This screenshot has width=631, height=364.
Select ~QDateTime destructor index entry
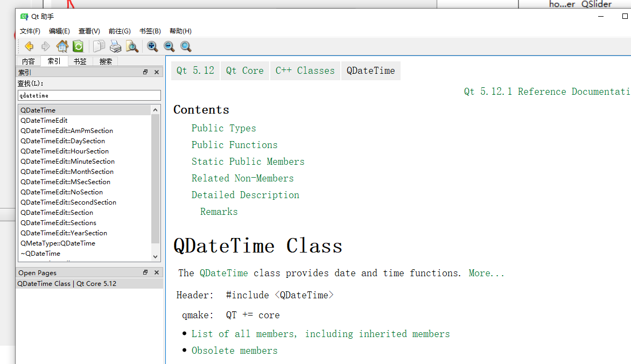coord(84,253)
